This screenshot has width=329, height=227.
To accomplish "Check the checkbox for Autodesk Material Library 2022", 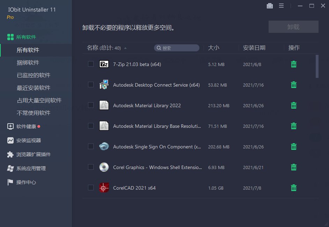I will click(x=91, y=105).
